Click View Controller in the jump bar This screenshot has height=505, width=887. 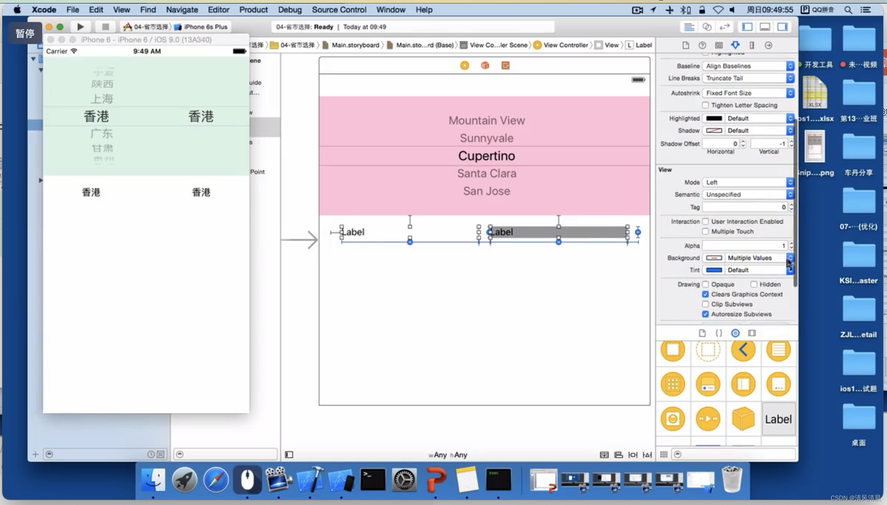[x=561, y=45]
